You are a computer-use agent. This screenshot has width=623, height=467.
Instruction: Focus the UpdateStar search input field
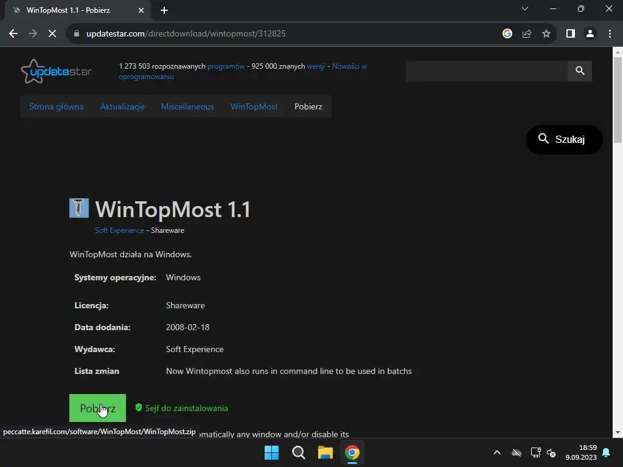[487, 71]
